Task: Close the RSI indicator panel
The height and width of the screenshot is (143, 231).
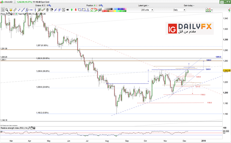Action: 34,128
